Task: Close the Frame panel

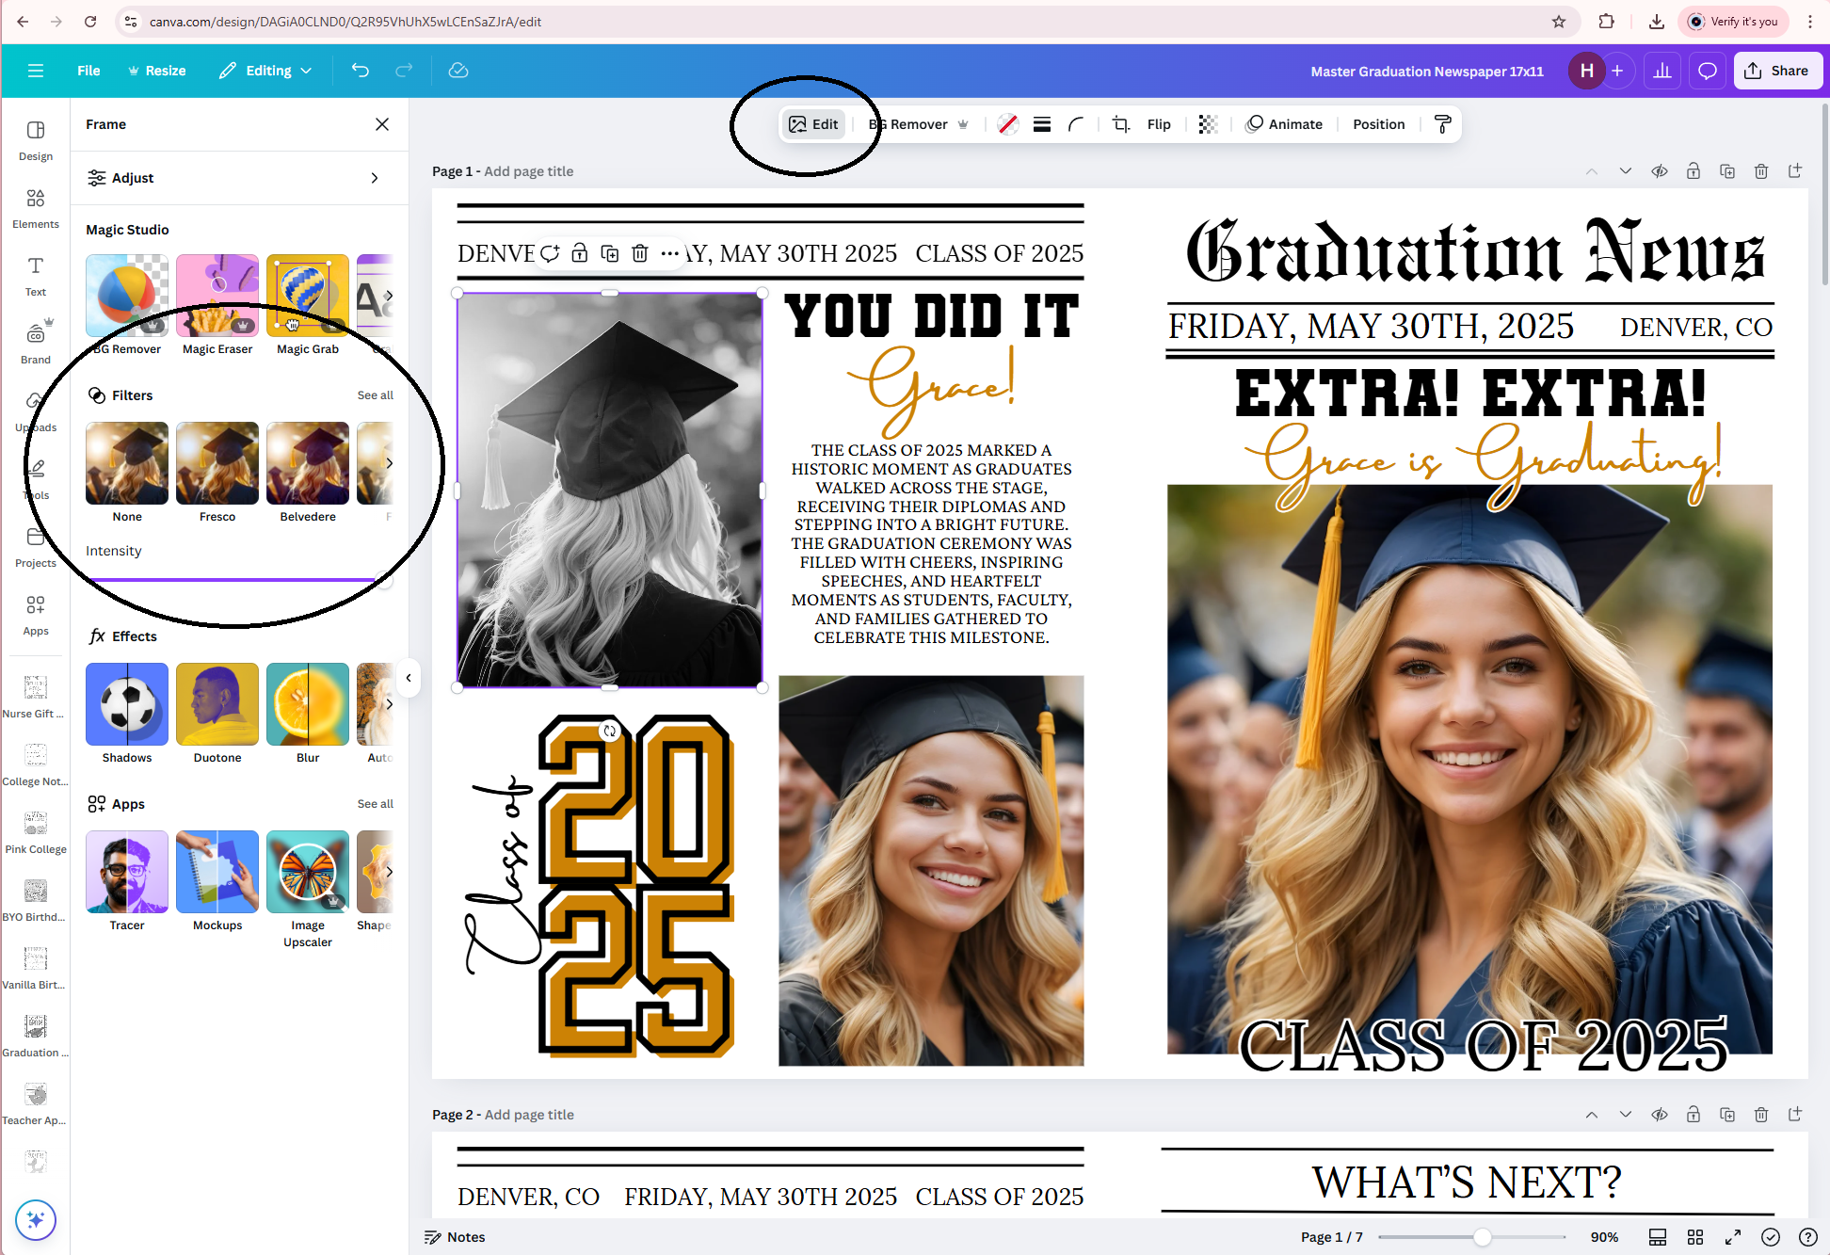Action: click(x=382, y=124)
